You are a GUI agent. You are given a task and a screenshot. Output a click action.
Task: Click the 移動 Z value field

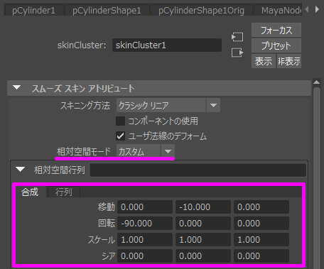tap(261, 207)
